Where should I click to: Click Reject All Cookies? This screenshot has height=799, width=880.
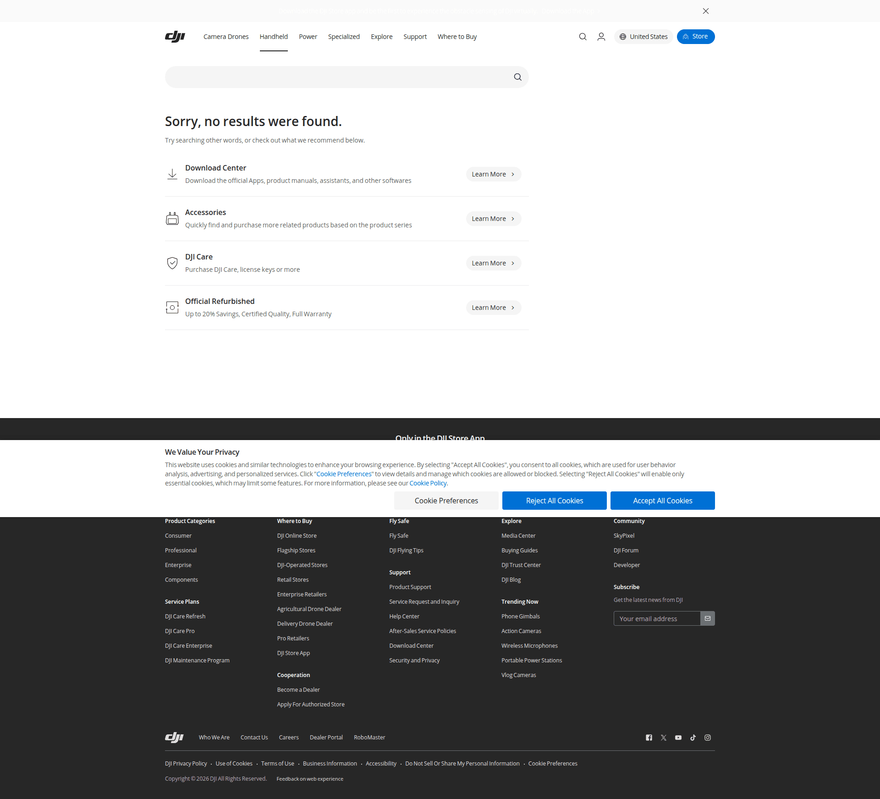click(555, 501)
